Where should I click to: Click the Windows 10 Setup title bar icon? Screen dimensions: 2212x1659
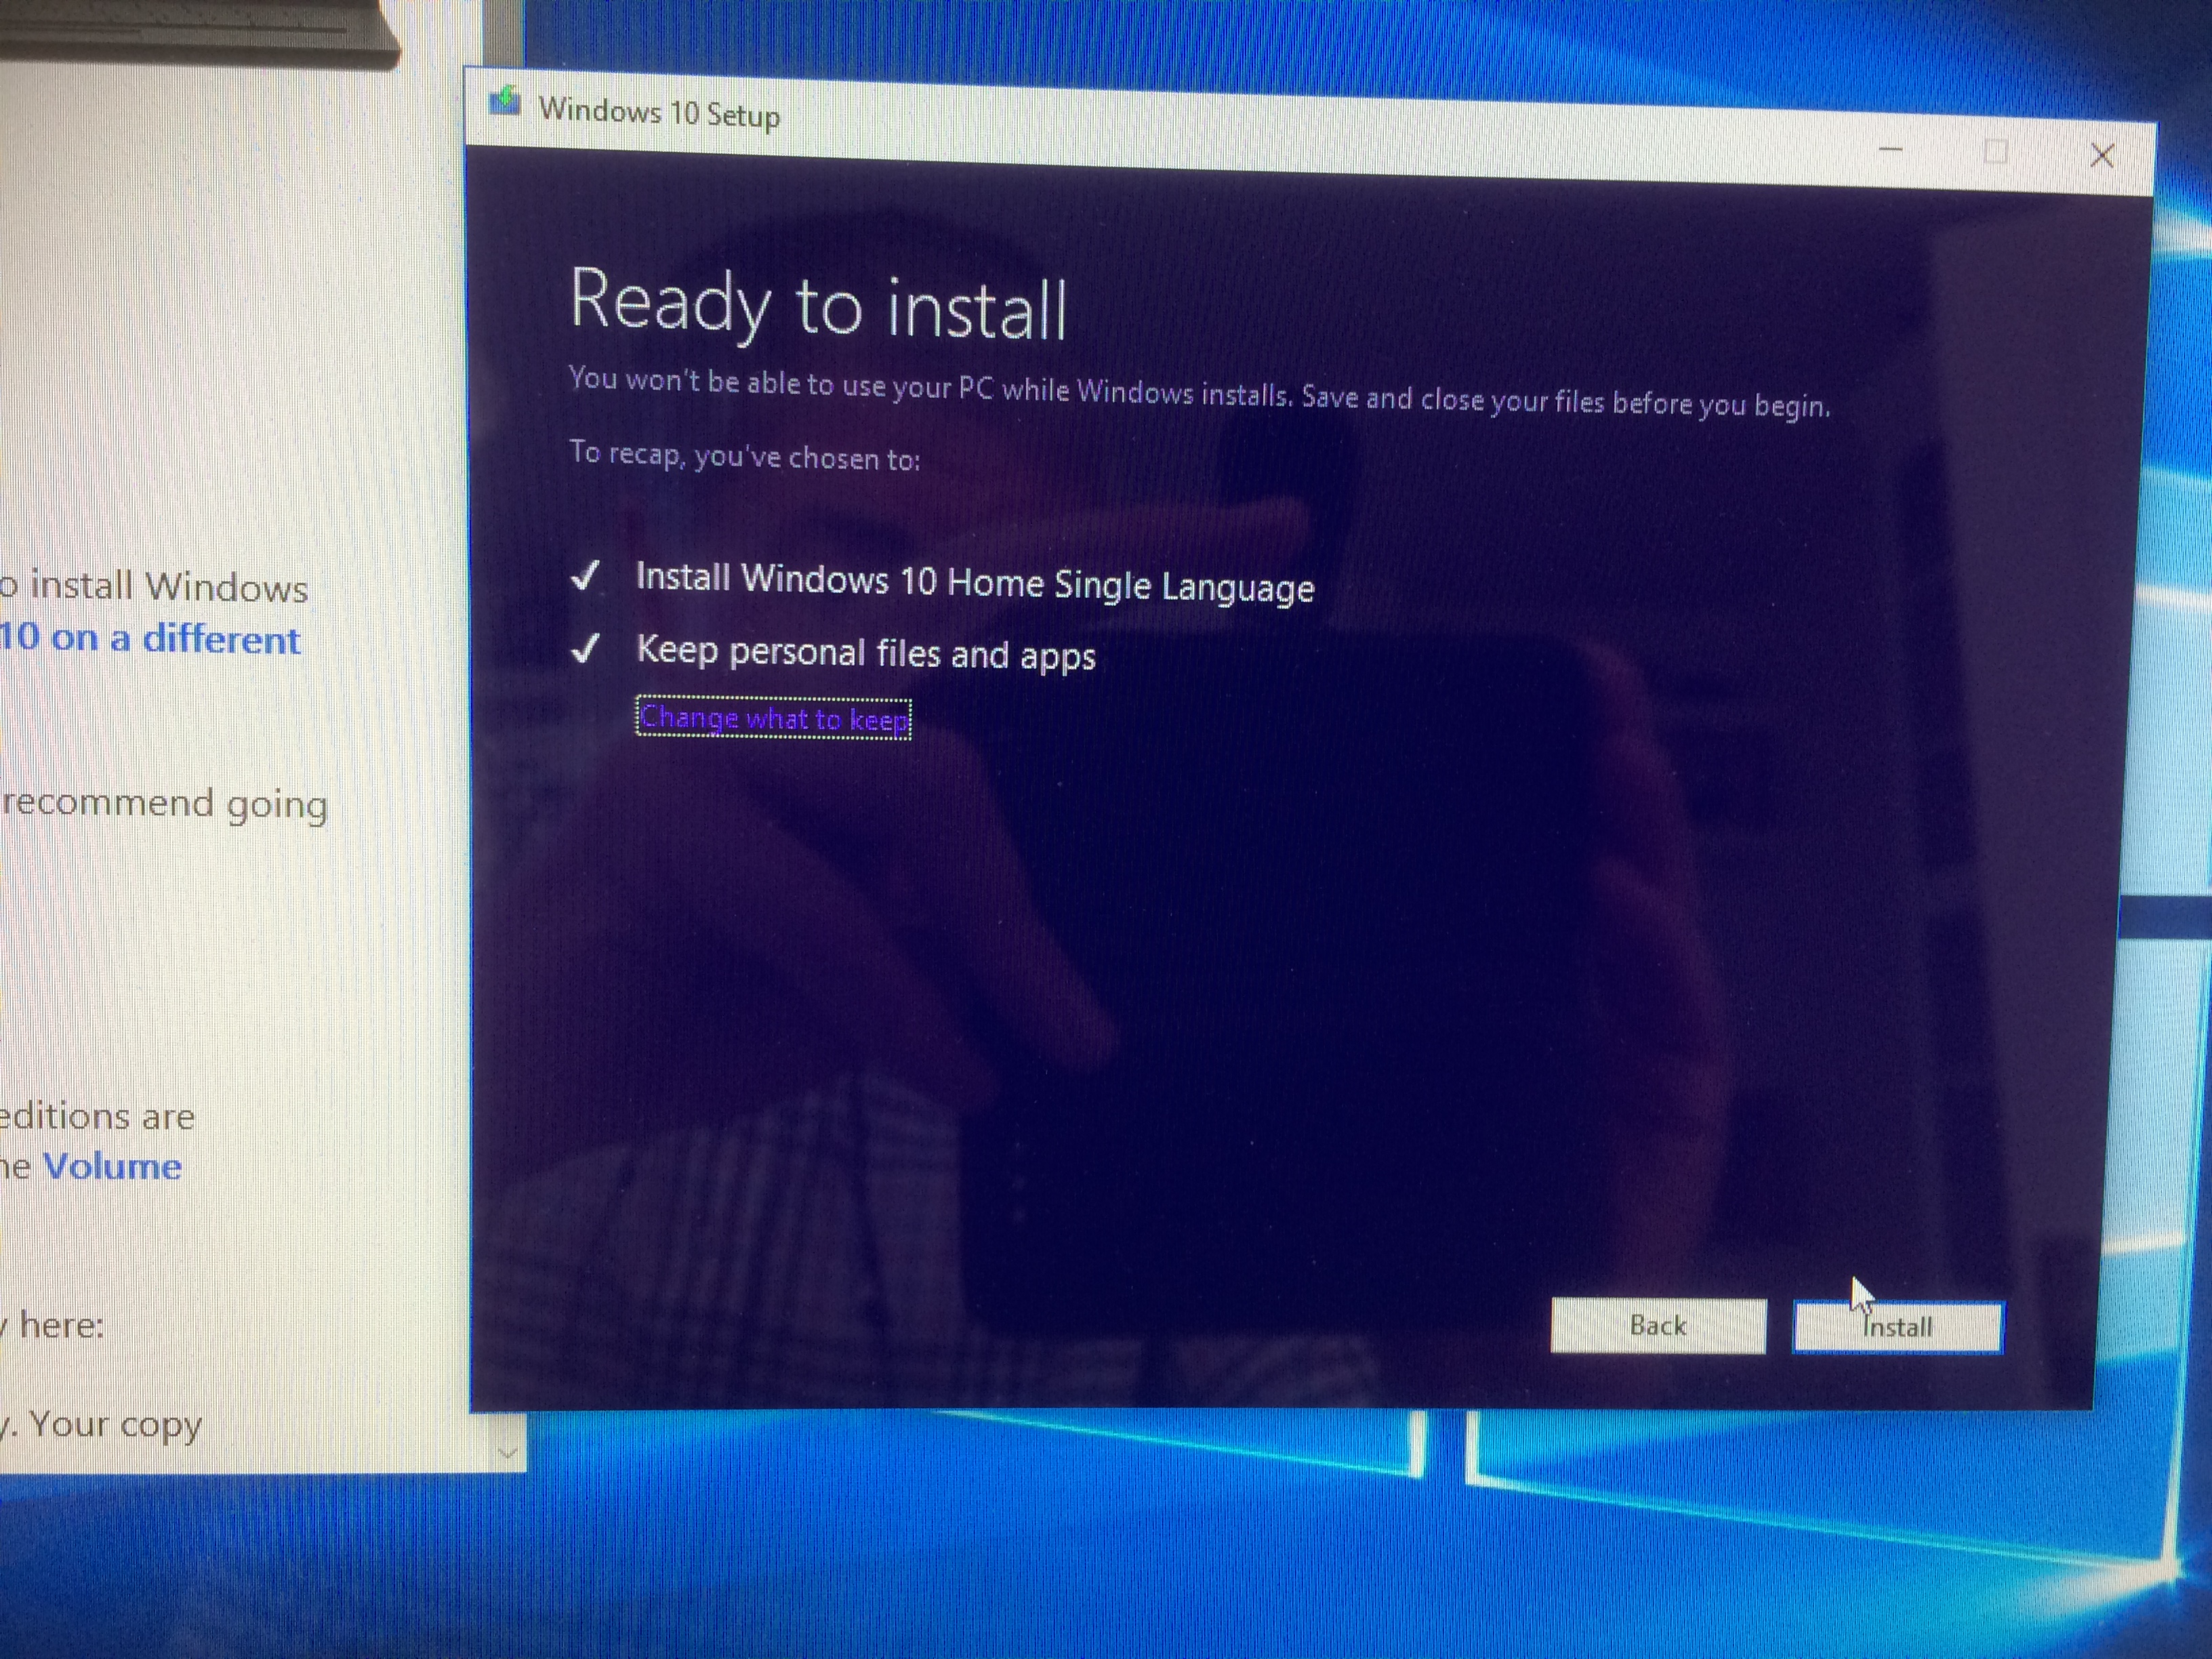(x=504, y=102)
